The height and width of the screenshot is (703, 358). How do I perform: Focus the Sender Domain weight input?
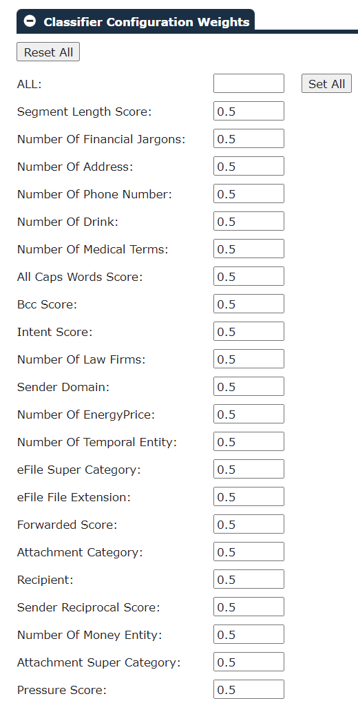pos(249,387)
